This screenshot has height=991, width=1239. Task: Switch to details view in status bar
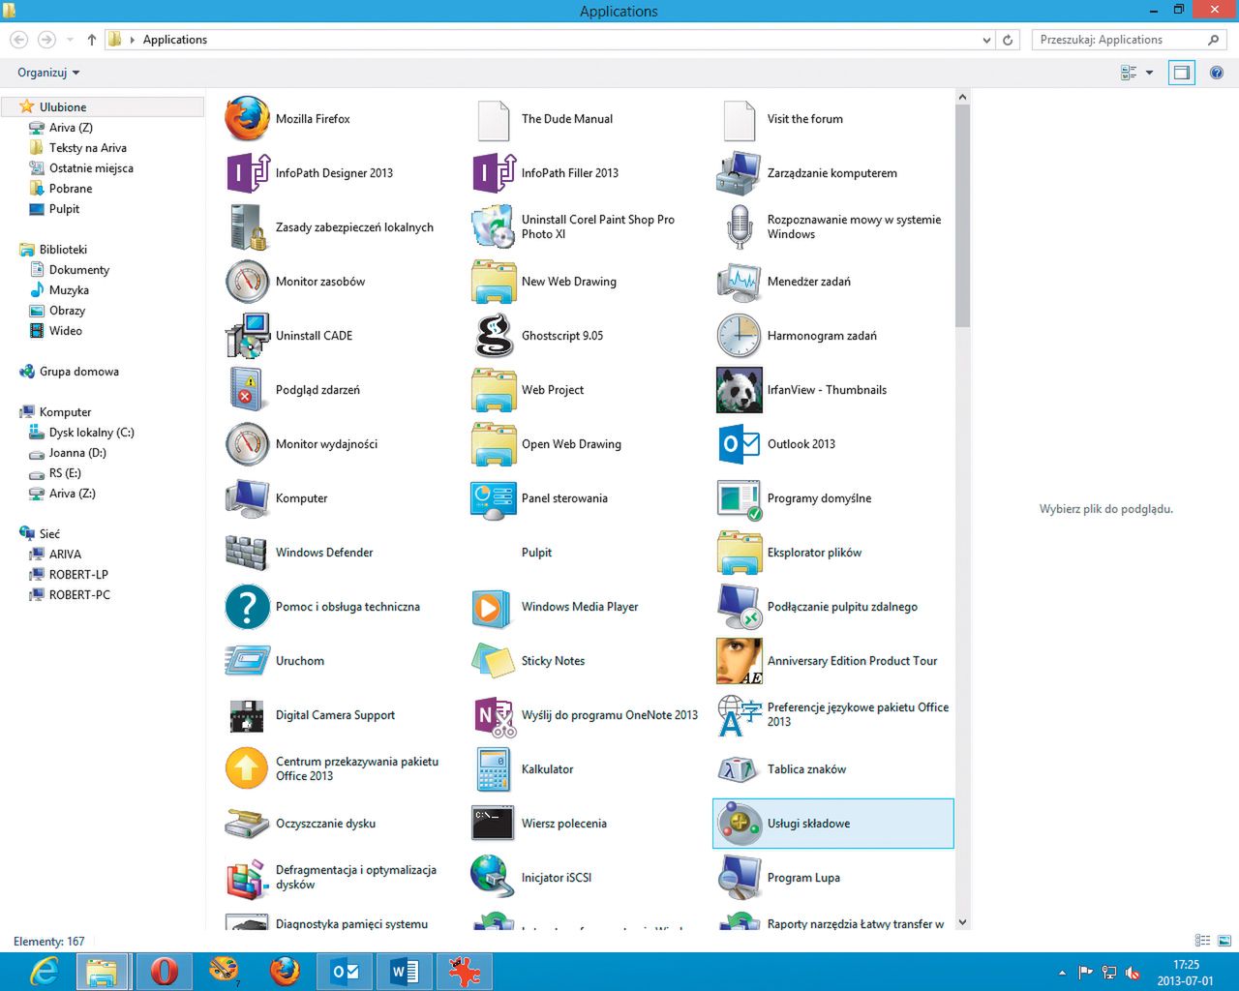[1202, 941]
